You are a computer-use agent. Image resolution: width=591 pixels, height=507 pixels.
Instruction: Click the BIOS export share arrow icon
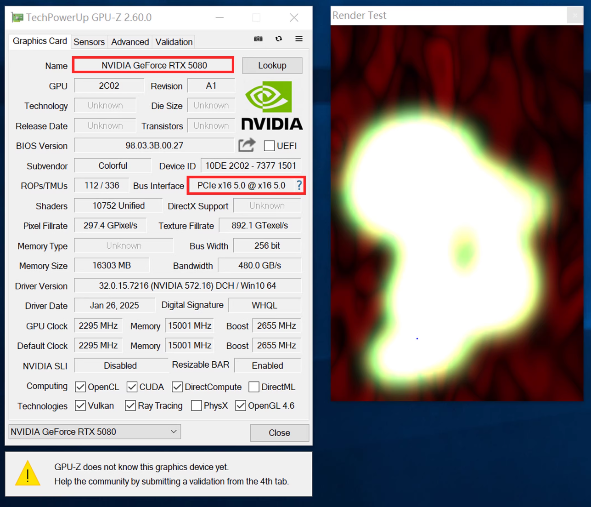coord(247,145)
